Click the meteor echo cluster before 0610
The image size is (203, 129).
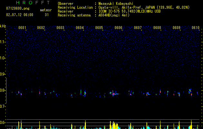coord(190,92)
